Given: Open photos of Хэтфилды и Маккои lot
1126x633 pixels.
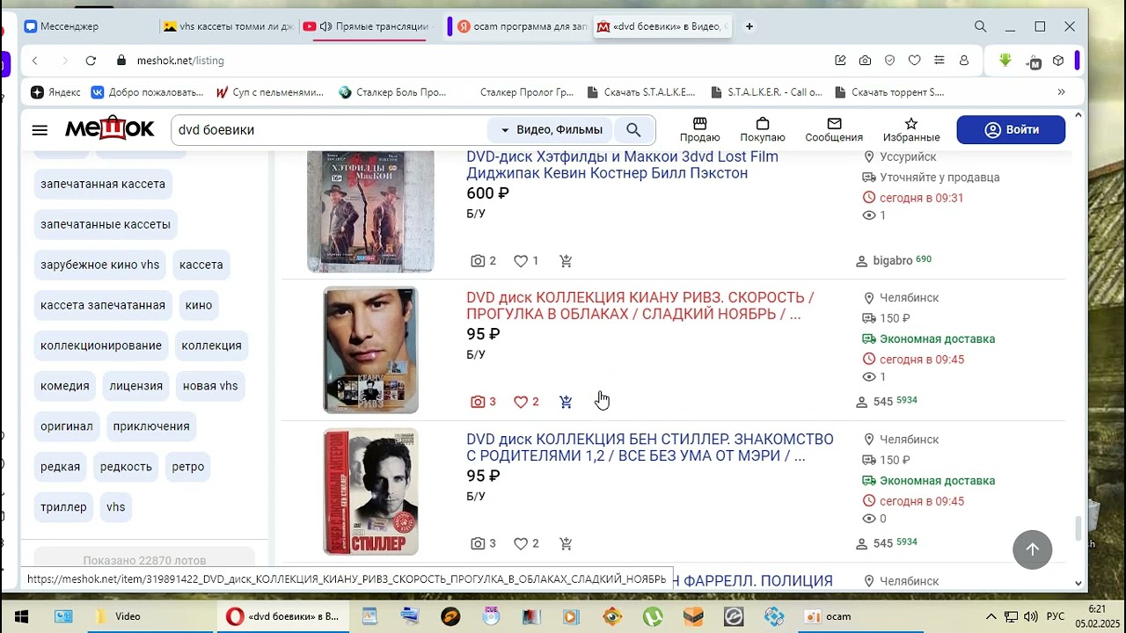Looking at the screenshot, I should pos(483,261).
